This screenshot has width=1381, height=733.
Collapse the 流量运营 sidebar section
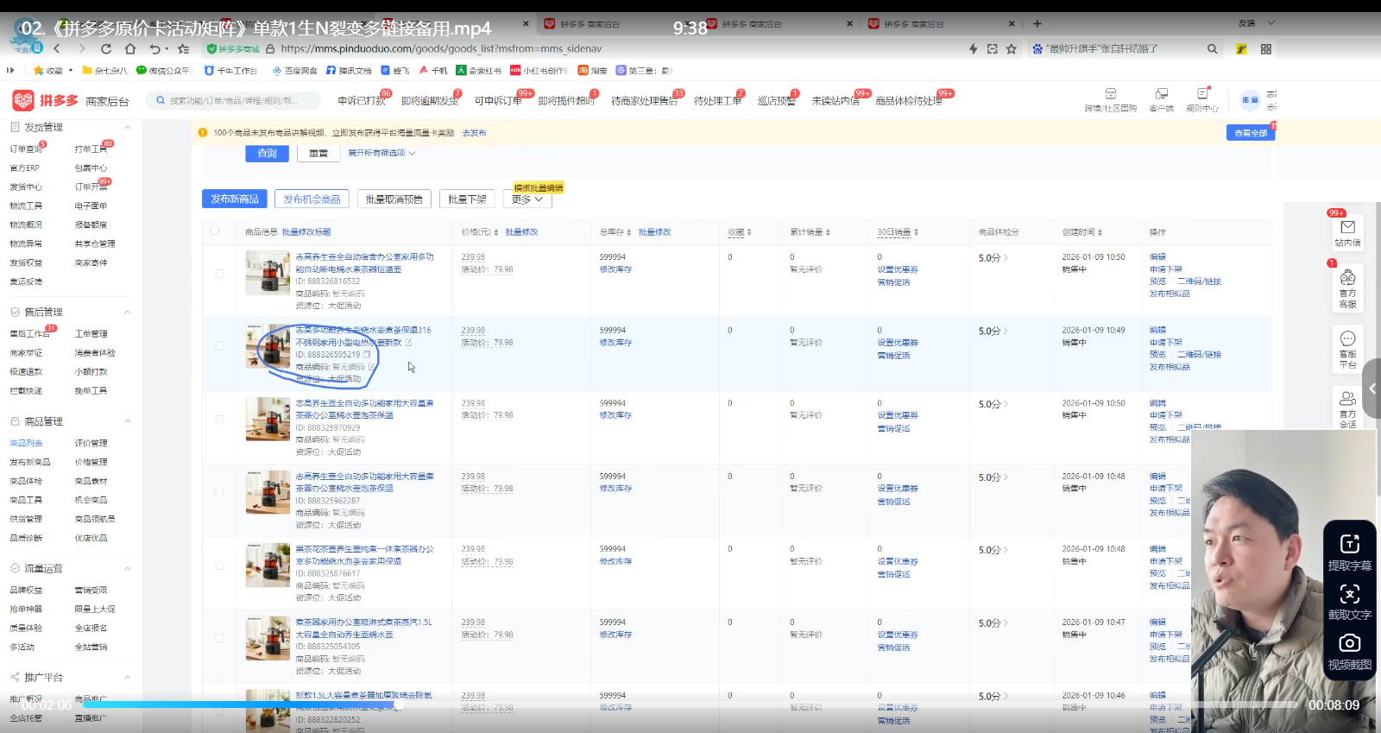128,568
